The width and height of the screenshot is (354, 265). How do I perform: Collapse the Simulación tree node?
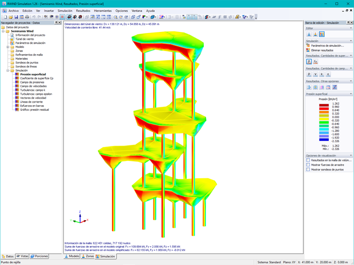pos(8,70)
